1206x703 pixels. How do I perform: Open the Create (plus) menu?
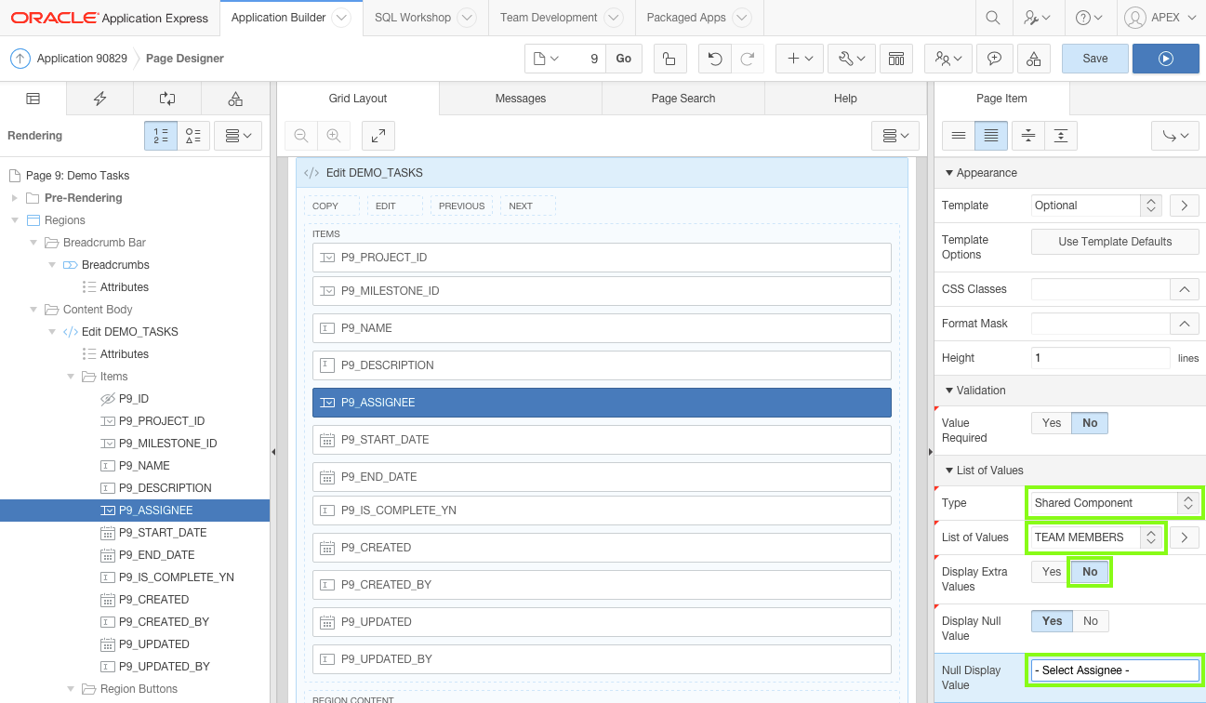tap(800, 59)
